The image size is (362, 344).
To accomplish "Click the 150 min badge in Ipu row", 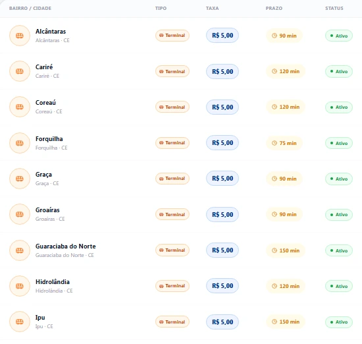I will (286, 322).
